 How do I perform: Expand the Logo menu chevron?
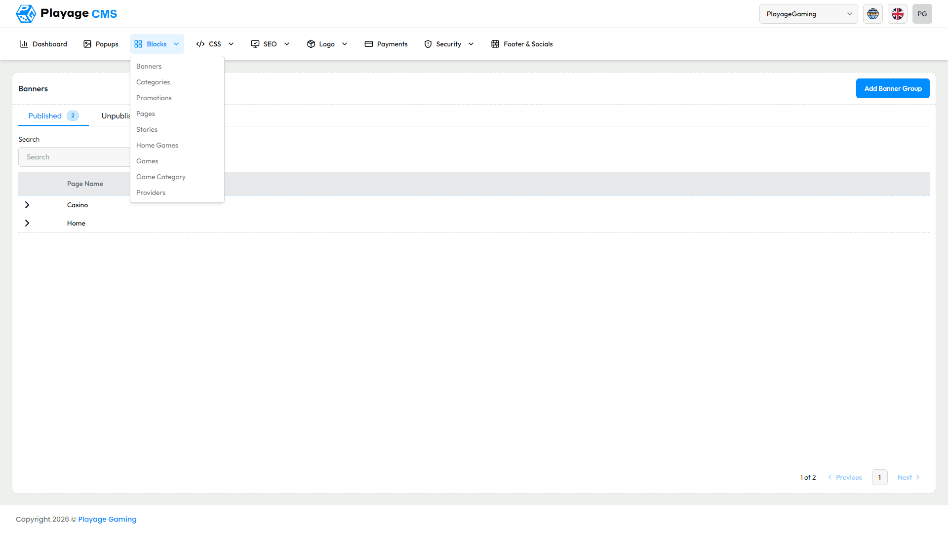tap(345, 44)
